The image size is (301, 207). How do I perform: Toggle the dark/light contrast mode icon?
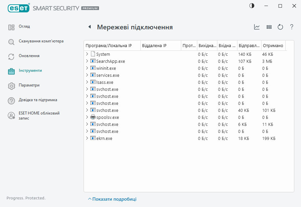click(252, 6)
